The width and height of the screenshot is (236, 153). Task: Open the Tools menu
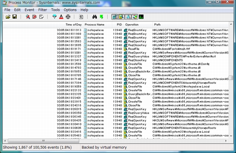click(55, 10)
